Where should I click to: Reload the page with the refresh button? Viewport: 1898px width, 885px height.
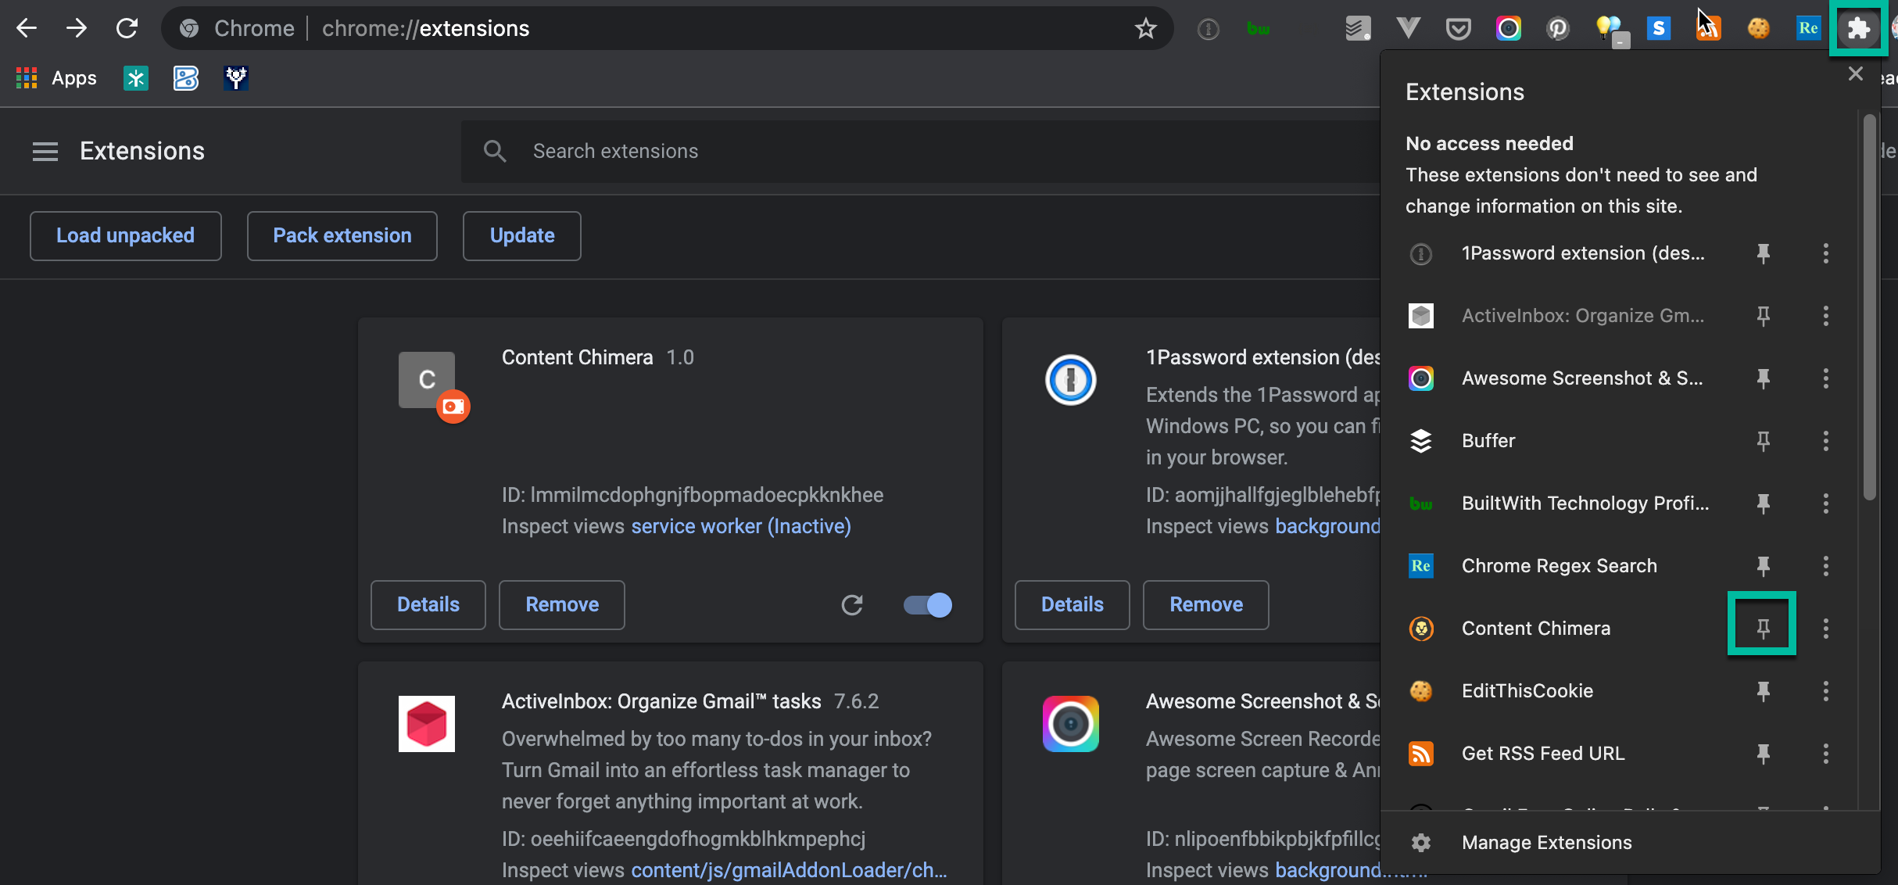tap(127, 29)
